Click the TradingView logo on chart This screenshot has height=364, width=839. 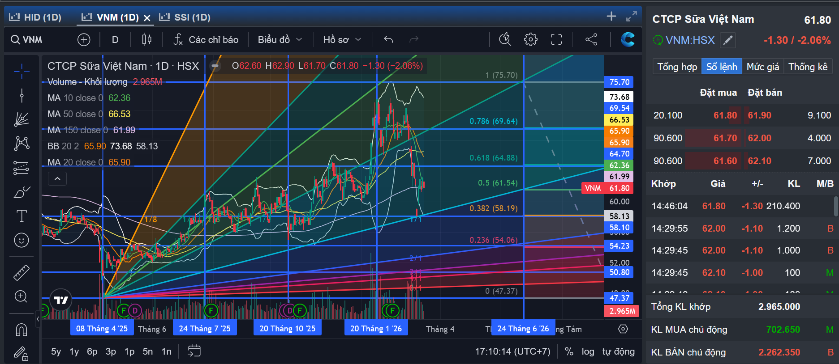coord(61,300)
